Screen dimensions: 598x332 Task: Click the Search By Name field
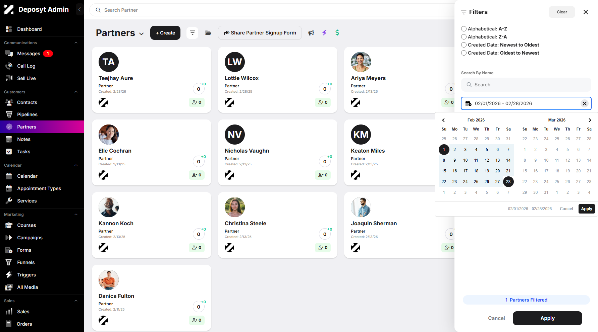click(526, 85)
